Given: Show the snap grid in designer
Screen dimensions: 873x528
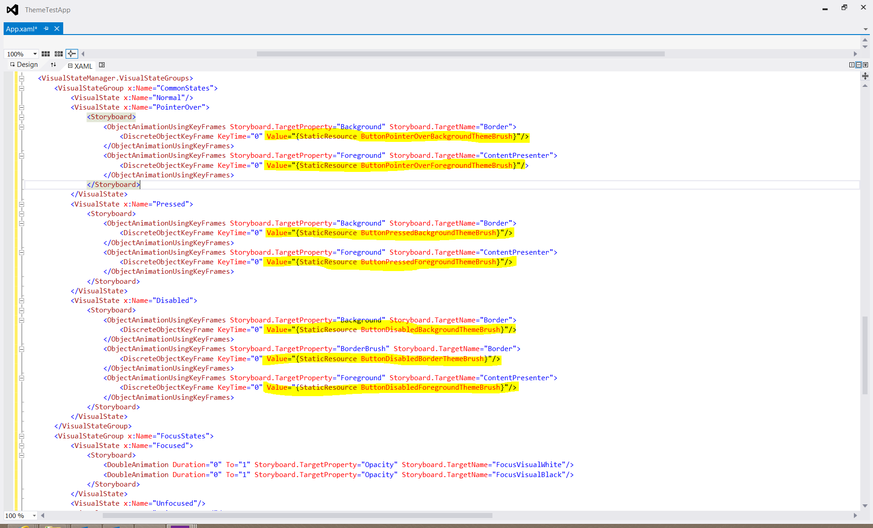Looking at the screenshot, I should pyautogui.click(x=45, y=54).
